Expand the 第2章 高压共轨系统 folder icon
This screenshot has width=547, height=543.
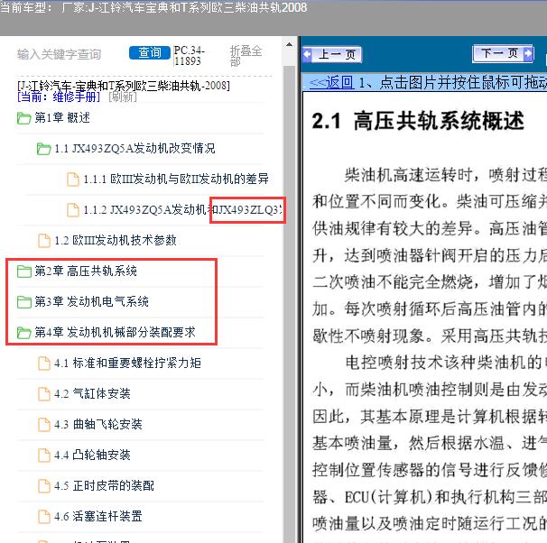click(x=23, y=271)
